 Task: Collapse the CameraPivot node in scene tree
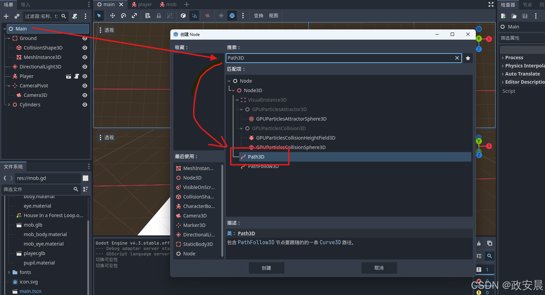[9, 86]
